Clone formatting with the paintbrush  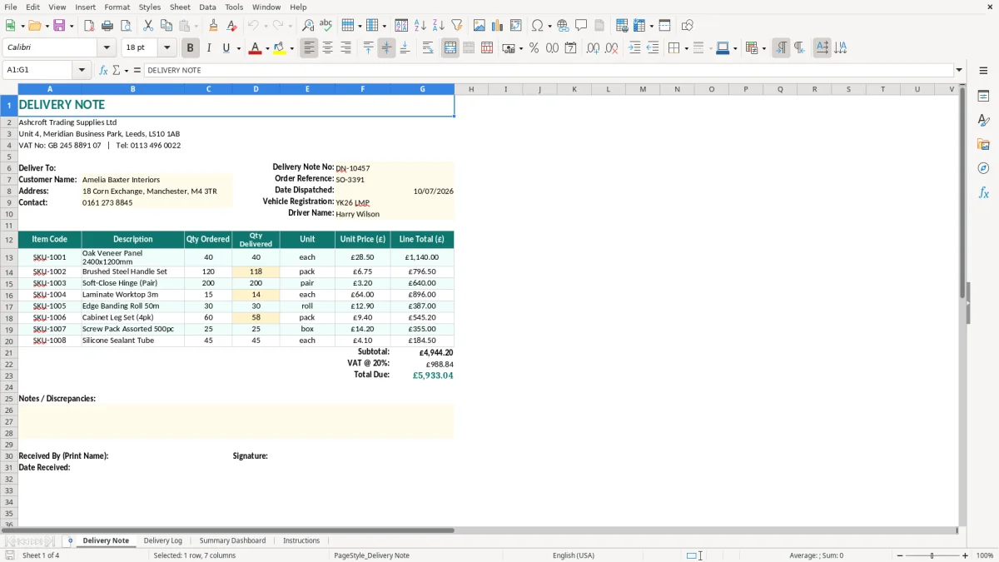(214, 26)
